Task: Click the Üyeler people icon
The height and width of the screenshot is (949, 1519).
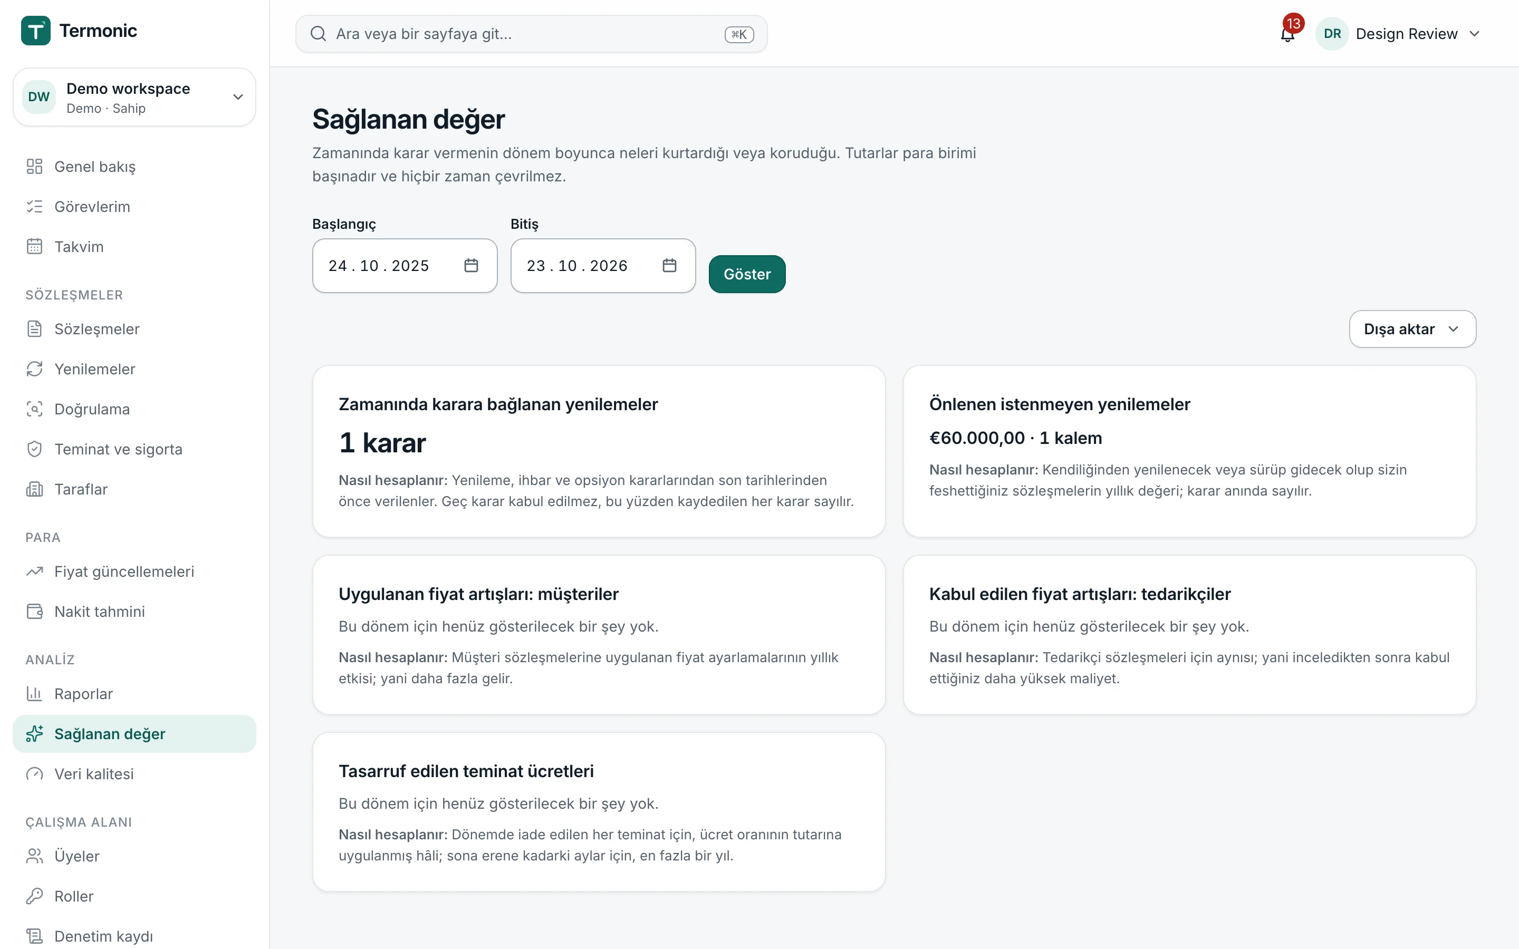Action: (34, 857)
